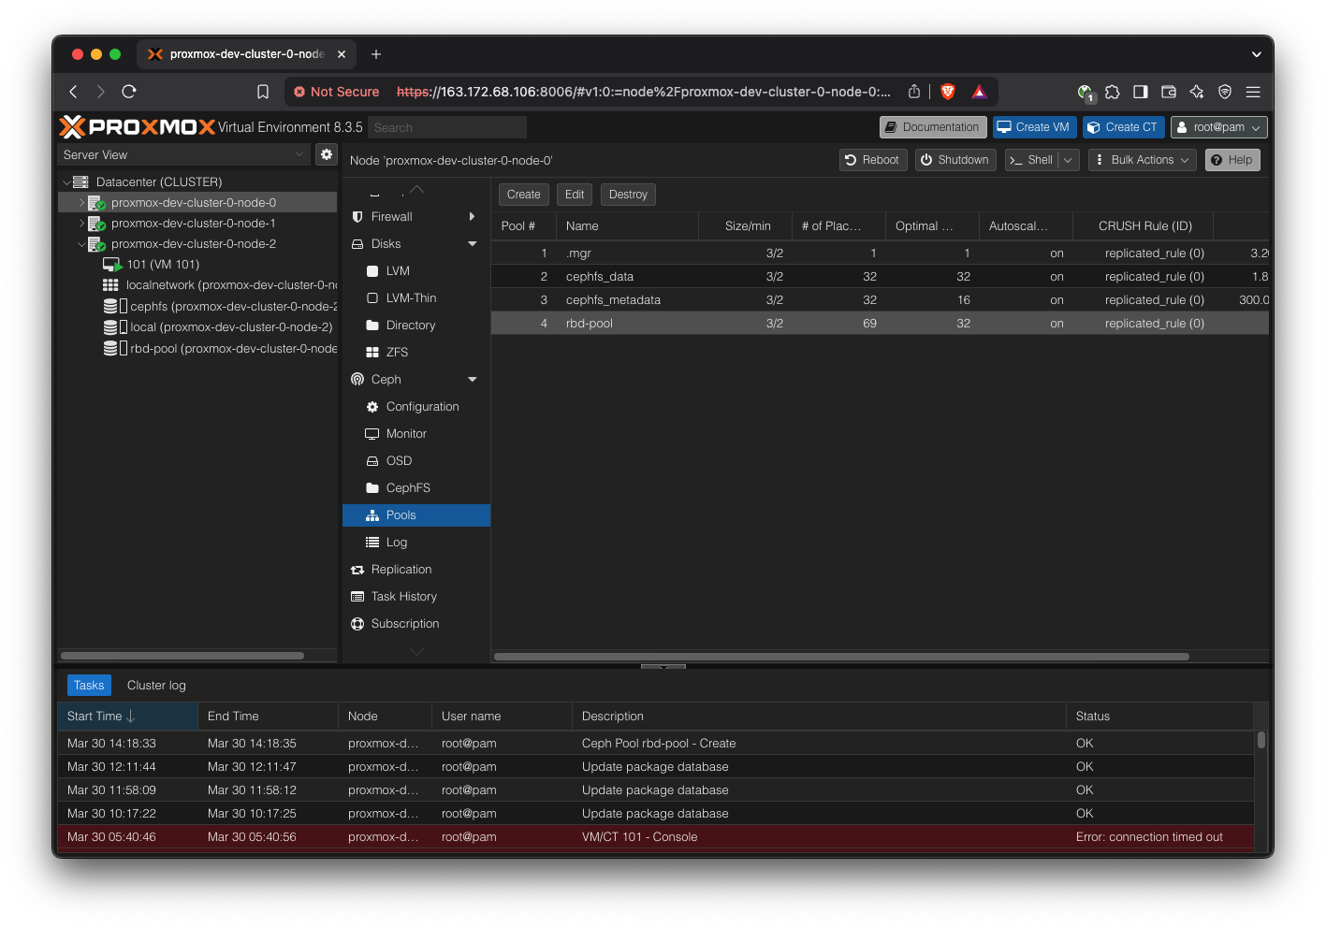Image resolution: width=1326 pixels, height=927 pixels.
Task: Toggle the browser sidebar panel icon
Action: (x=1140, y=92)
